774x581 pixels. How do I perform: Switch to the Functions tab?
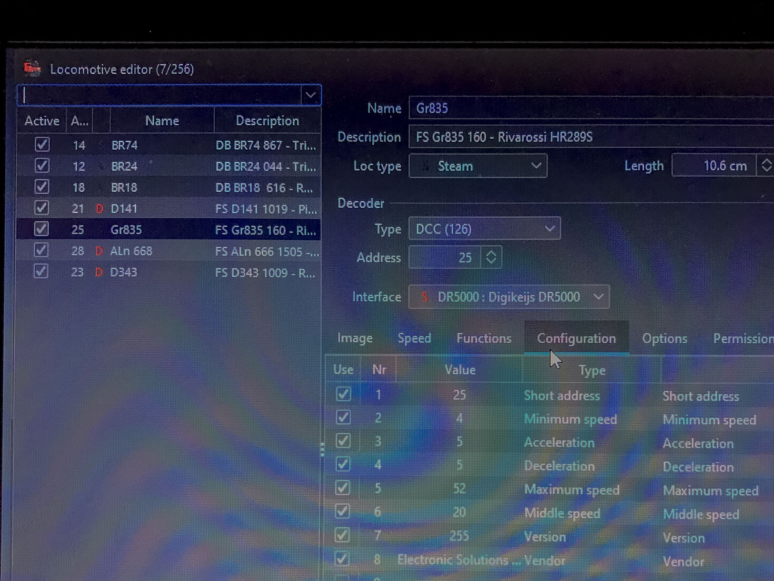(484, 338)
